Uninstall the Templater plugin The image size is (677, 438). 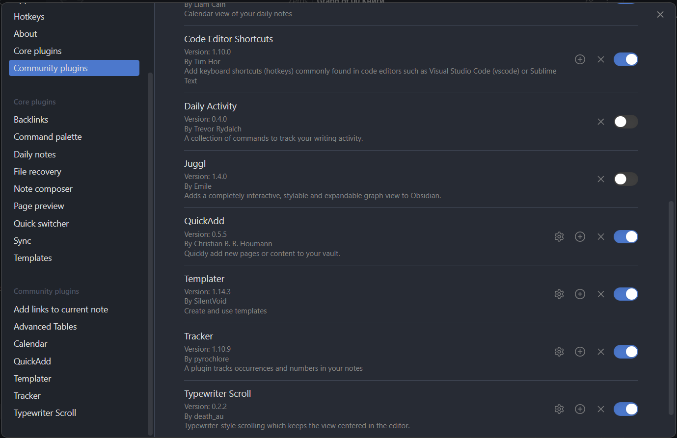click(601, 294)
